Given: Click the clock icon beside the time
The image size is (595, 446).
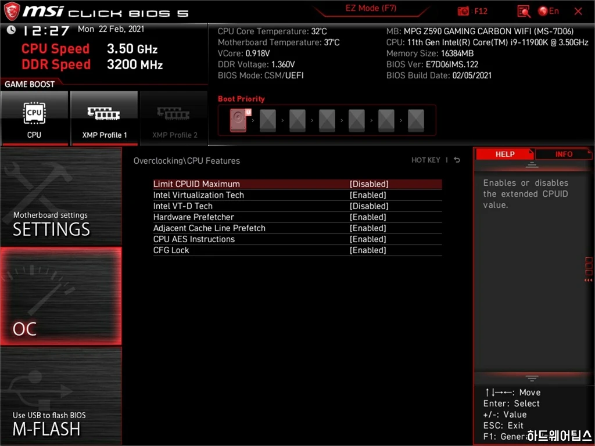Looking at the screenshot, I should coord(11,30).
